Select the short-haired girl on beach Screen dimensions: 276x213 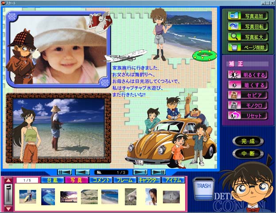pyautogui.click(x=159, y=34)
